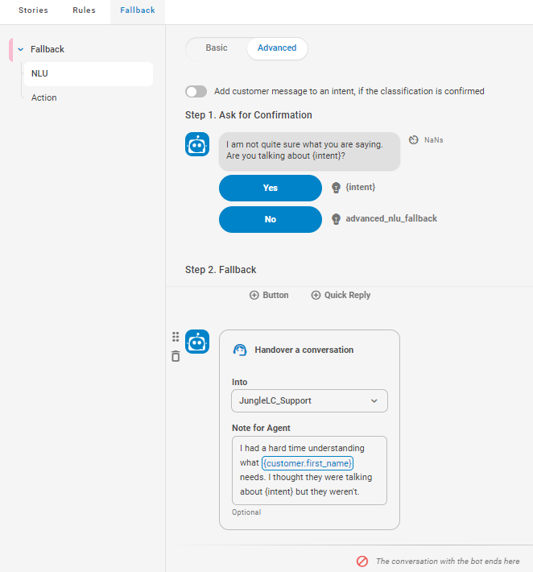Click the Note for Agent text field
Screen dimensions: 533x572
309,470
